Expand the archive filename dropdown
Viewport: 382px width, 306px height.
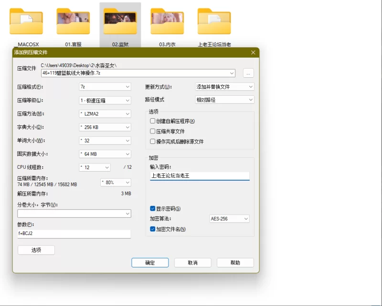(x=232, y=73)
